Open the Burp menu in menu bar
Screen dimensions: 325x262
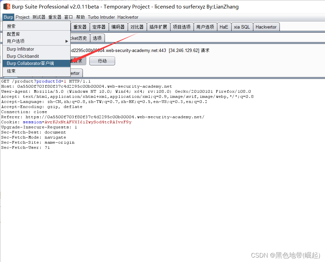pyautogui.click(x=8, y=17)
